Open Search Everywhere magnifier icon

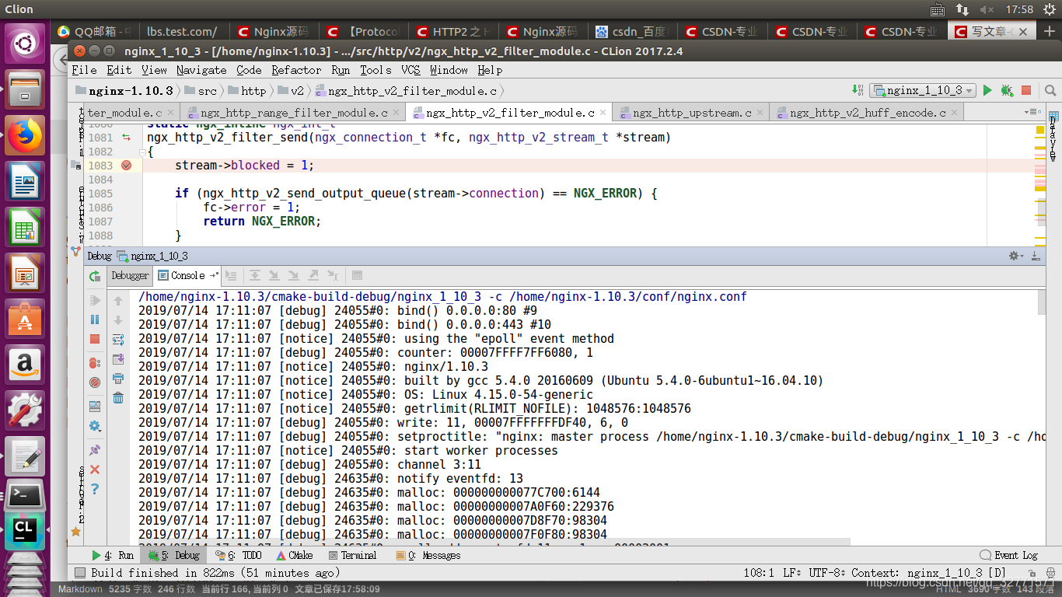(x=1050, y=90)
